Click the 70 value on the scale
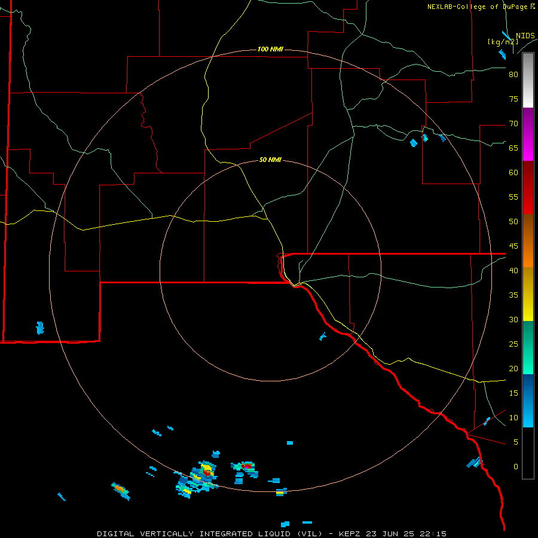The image size is (538, 538). click(x=513, y=124)
